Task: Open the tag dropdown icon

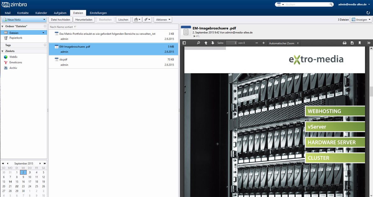Action: point(148,20)
